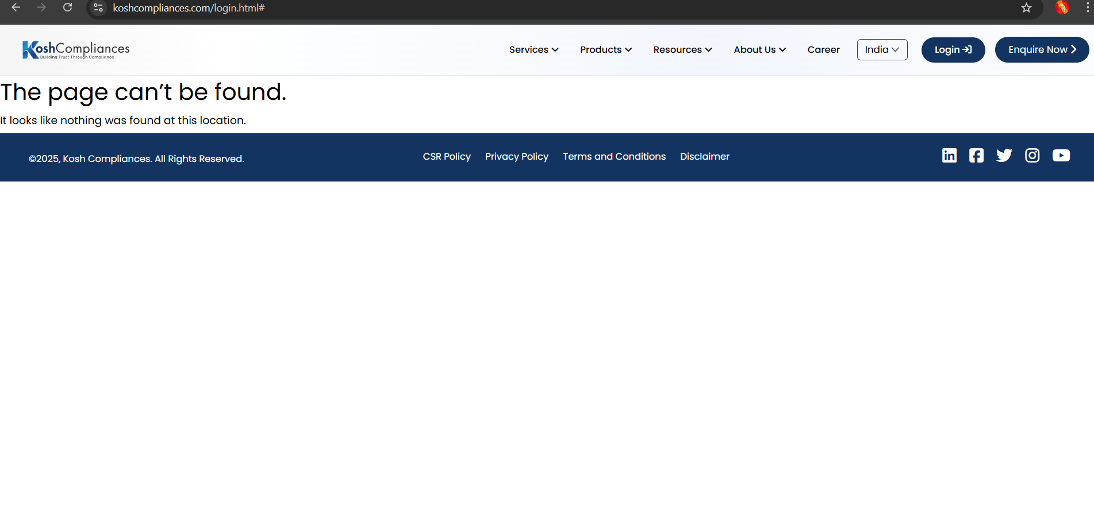Expand the Resources menu
The height and width of the screenshot is (529, 1094).
[x=682, y=50]
